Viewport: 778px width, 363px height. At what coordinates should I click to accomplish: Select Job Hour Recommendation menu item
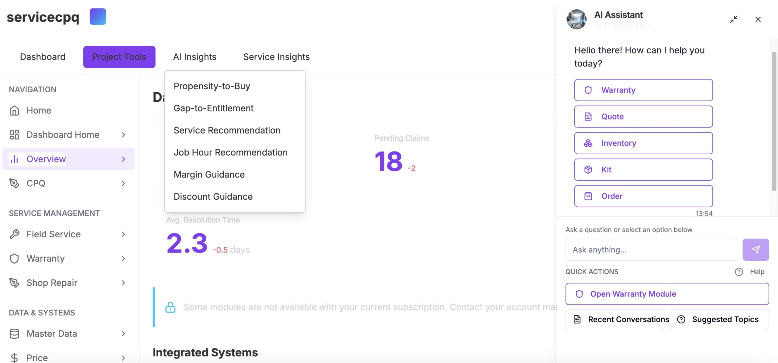(x=235, y=153)
